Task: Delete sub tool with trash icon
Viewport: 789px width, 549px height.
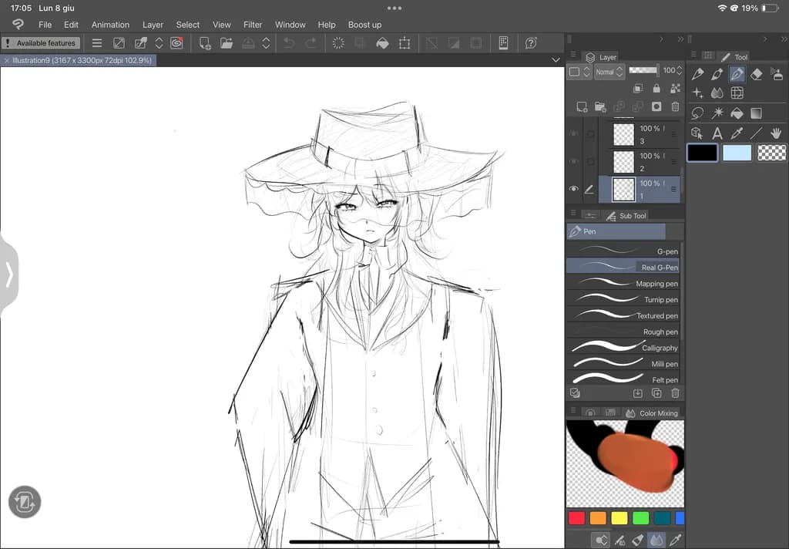Action: coord(675,393)
